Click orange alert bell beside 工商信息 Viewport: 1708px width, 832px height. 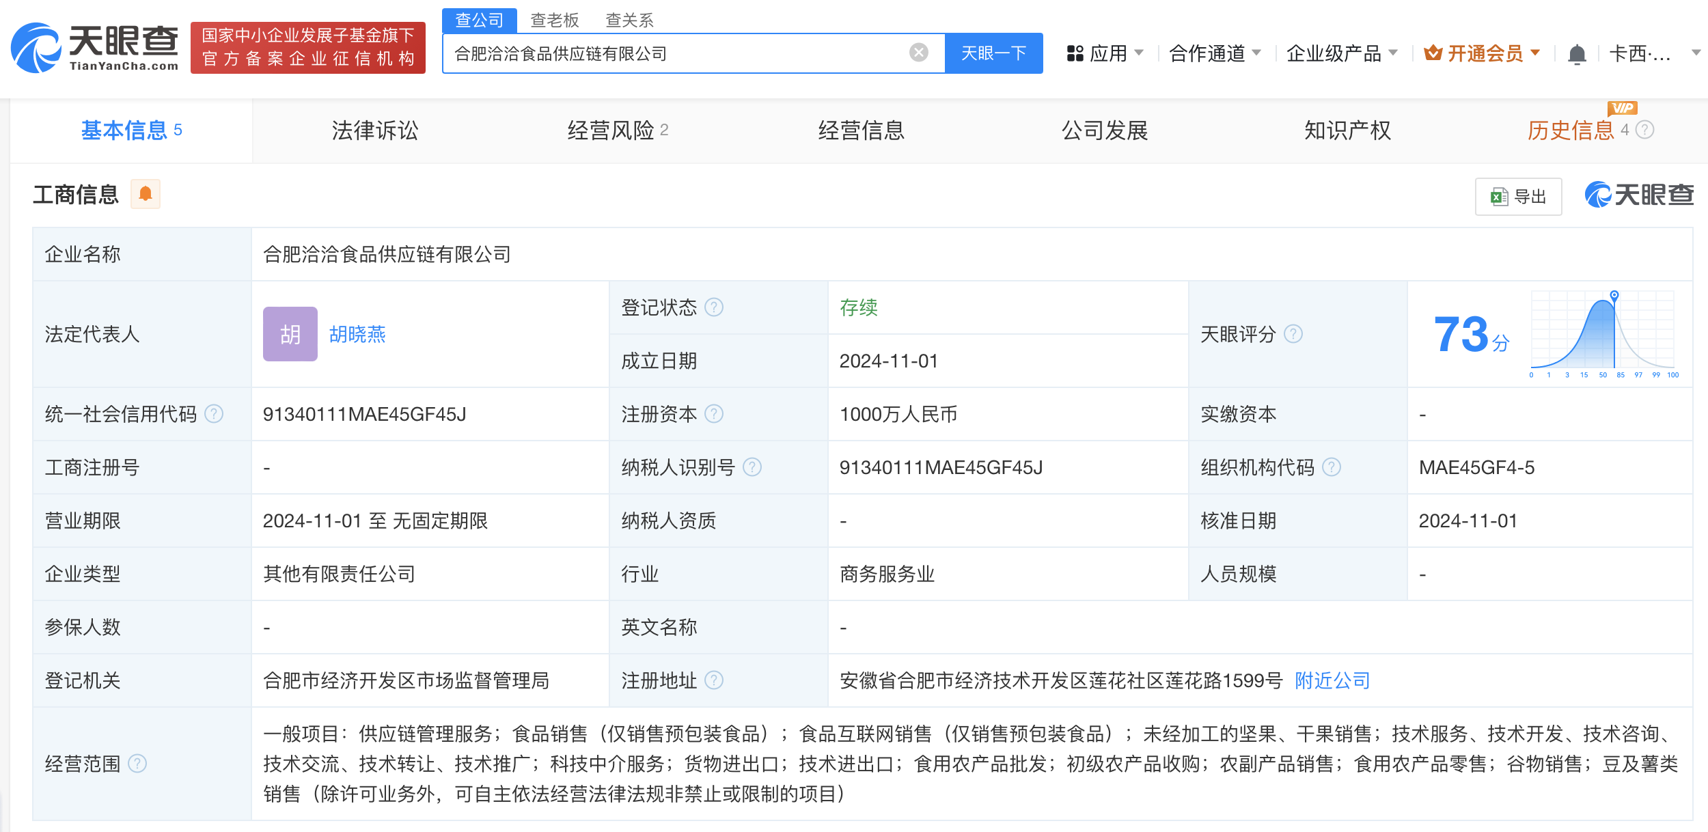point(145,195)
